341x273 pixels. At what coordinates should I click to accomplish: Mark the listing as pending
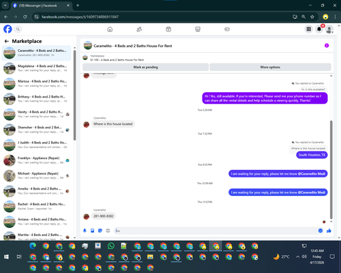(145, 67)
